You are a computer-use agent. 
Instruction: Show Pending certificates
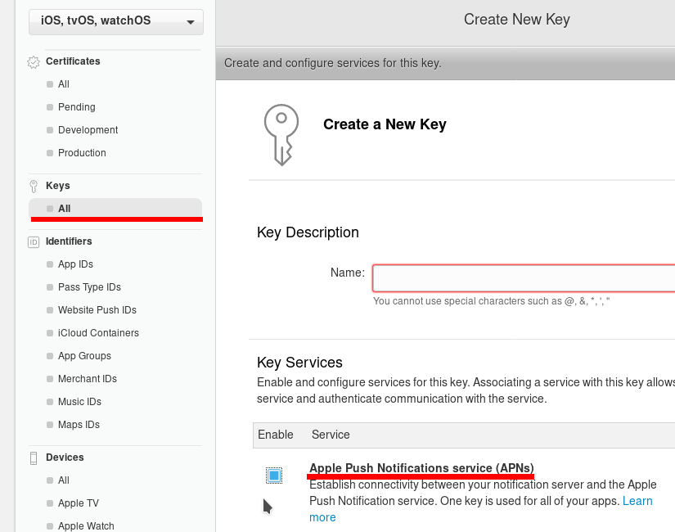coord(76,107)
